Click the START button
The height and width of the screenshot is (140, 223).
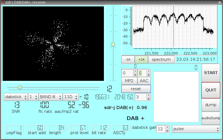[211, 73]
